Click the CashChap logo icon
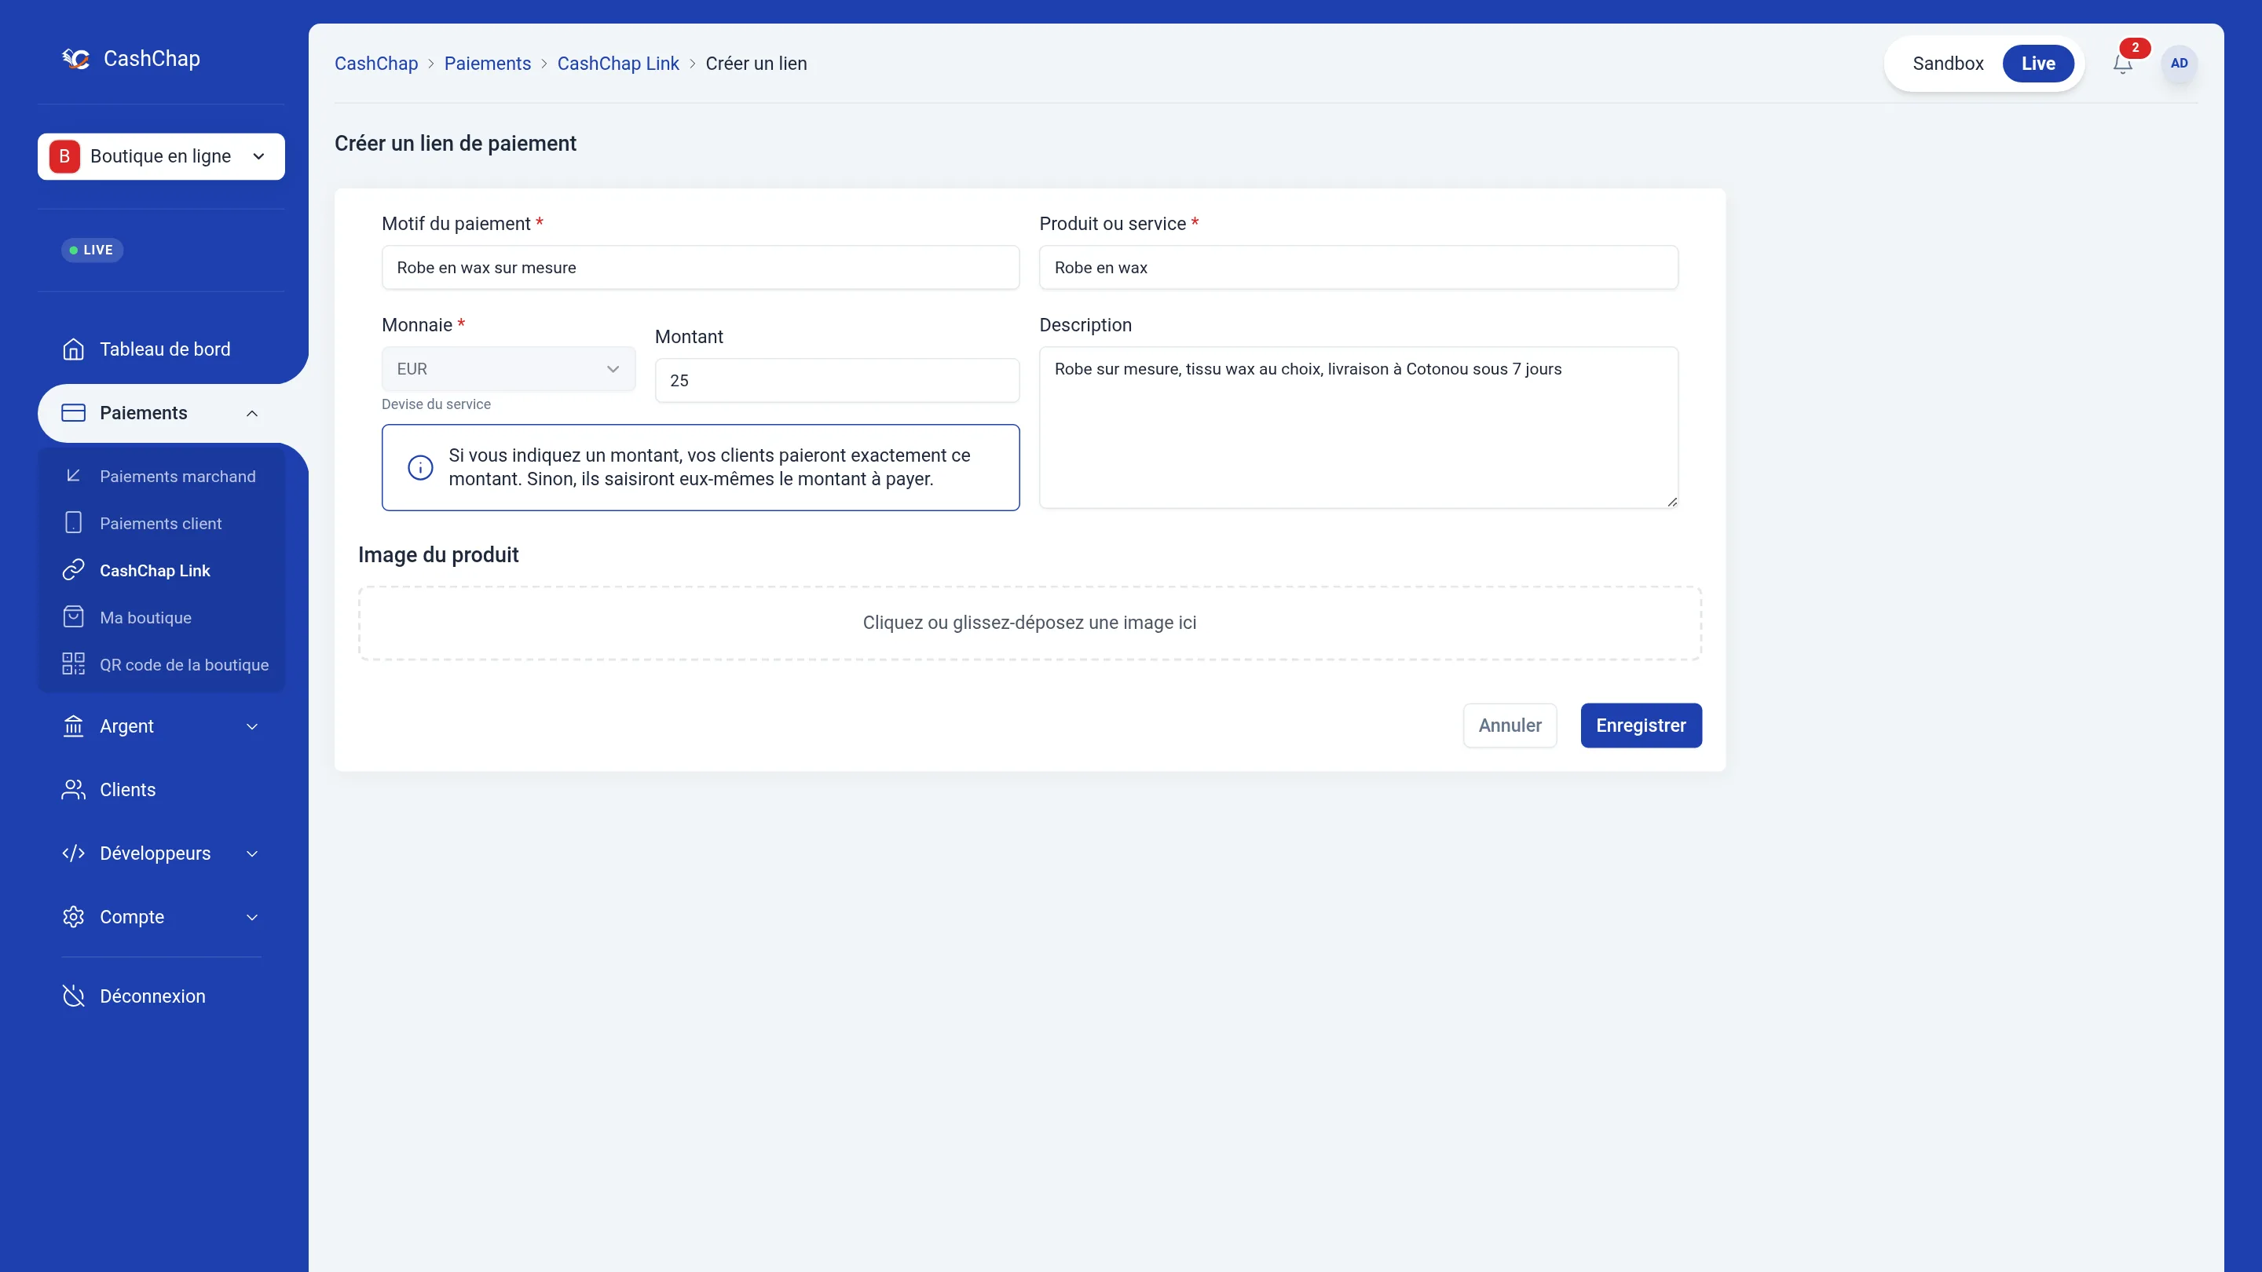The image size is (2262, 1272). click(x=76, y=59)
